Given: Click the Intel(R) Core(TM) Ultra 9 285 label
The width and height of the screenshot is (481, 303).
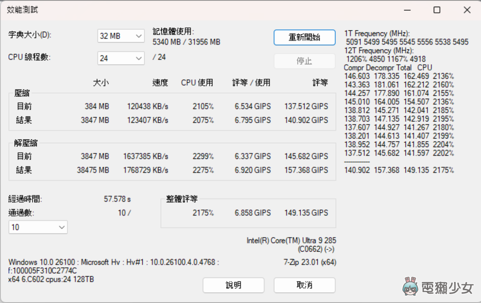Looking at the screenshot, I should pyautogui.click(x=291, y=241).
